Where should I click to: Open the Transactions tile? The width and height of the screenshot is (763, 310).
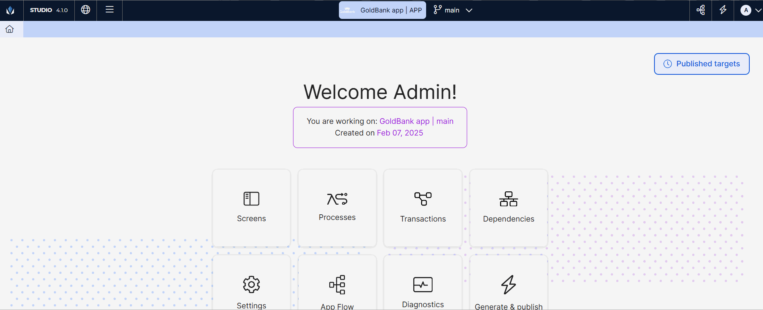[x=423, y=208]
